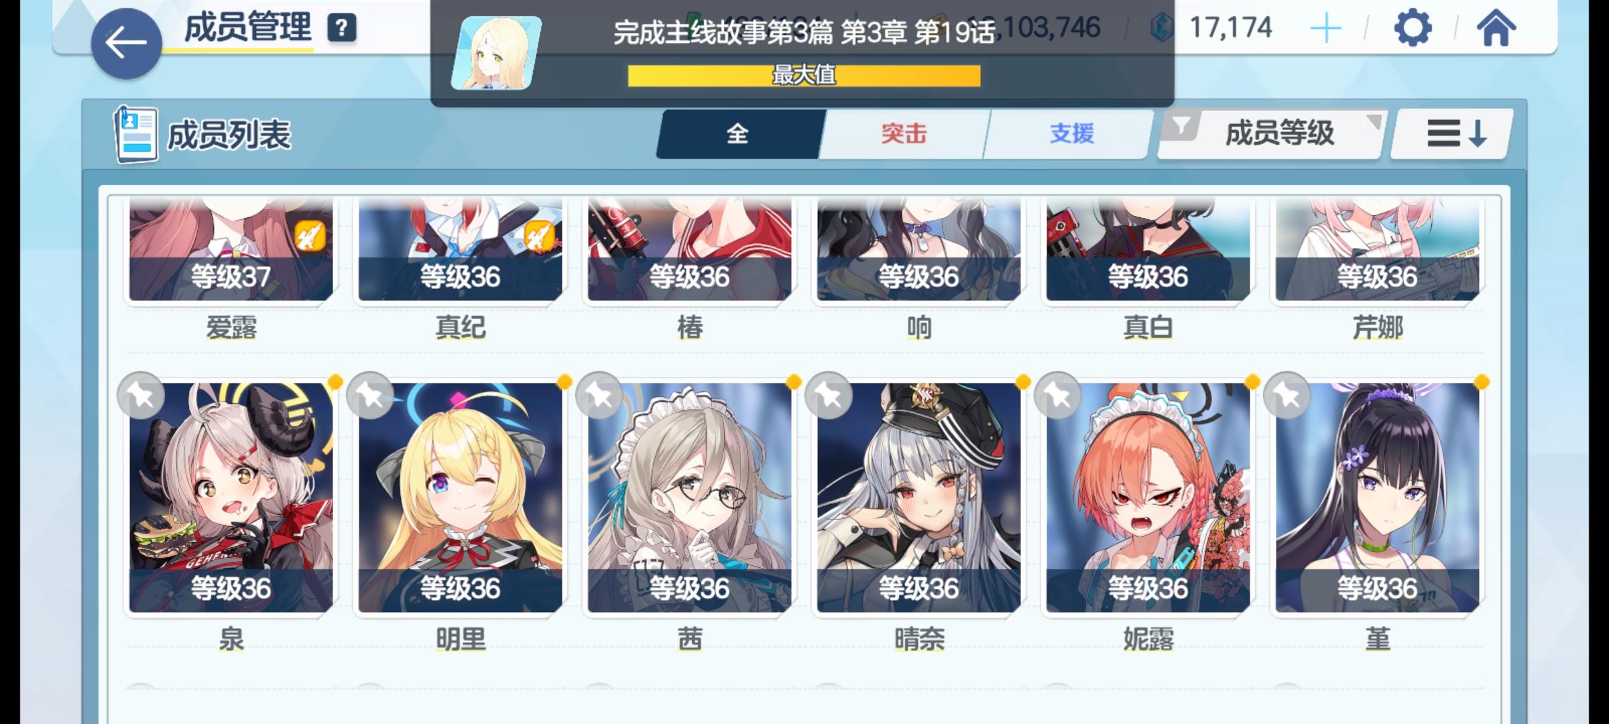
Task: Return to lobby via home icon
Action: (x=1496, y=28)
